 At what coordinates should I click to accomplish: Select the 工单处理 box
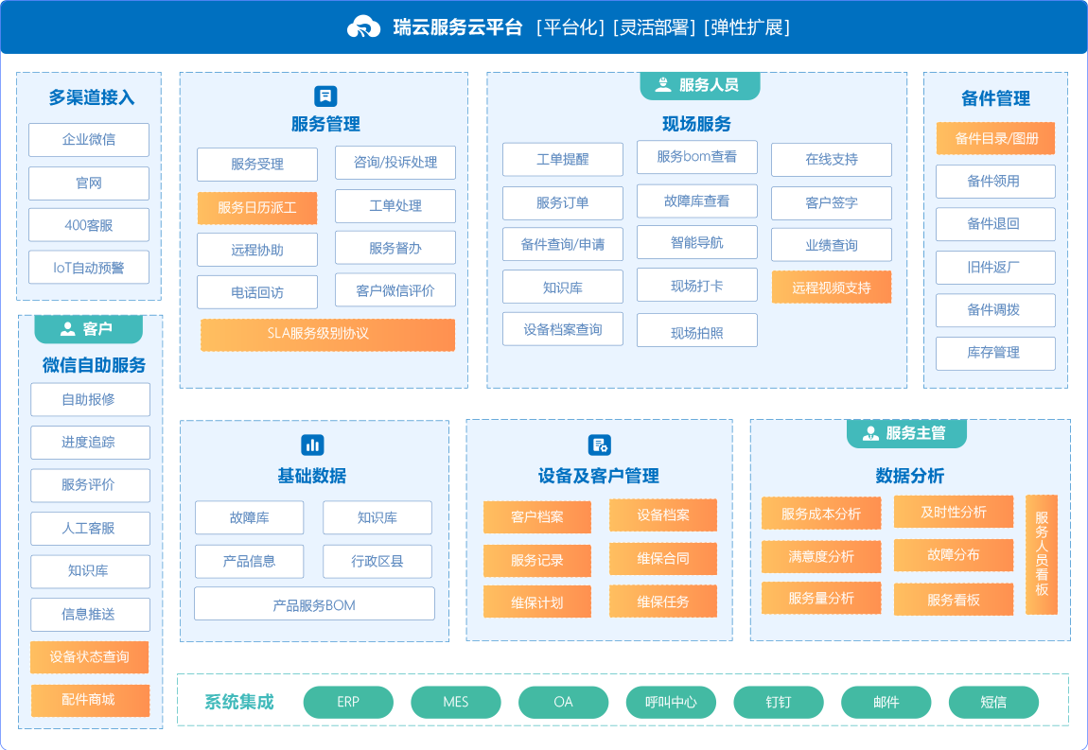click(395, 206)
